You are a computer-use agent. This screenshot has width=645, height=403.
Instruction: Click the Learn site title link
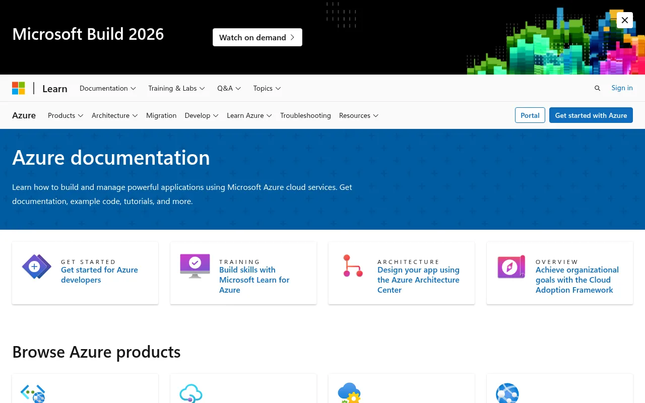click(55, 89)
